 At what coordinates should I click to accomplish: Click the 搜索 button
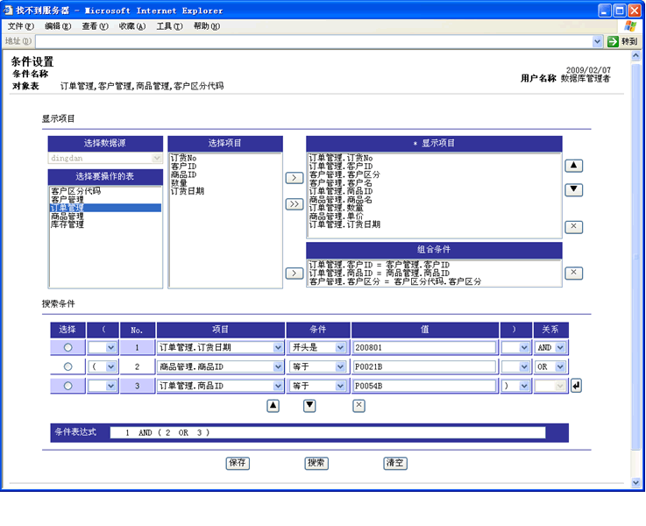316,463
